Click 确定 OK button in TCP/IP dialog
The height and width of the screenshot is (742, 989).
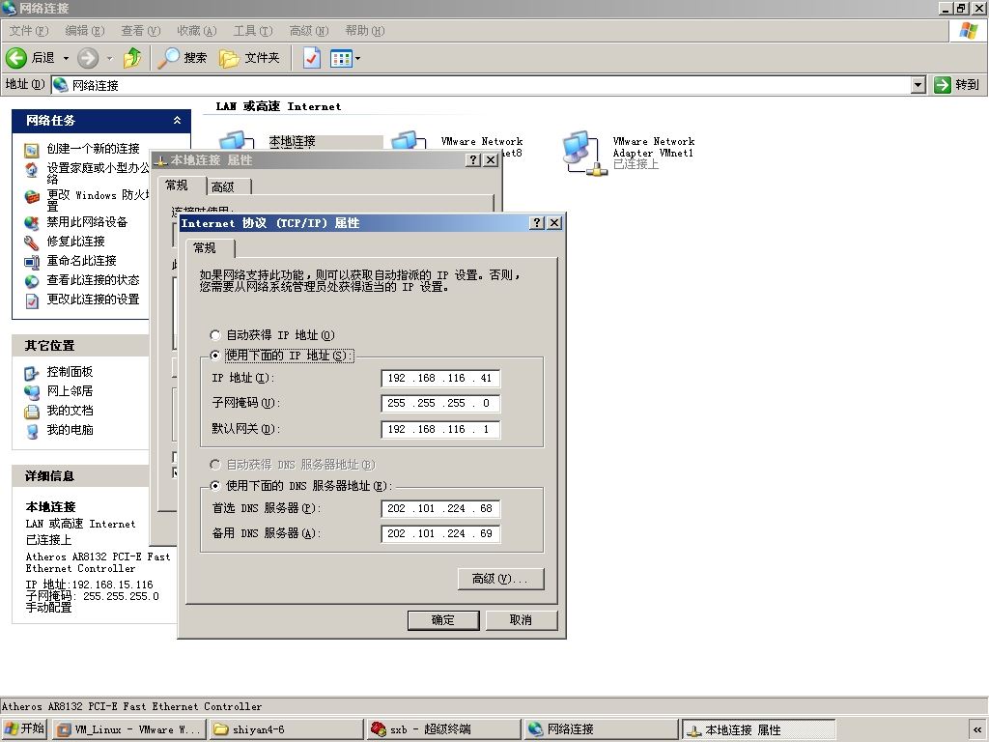click(443, 620)
